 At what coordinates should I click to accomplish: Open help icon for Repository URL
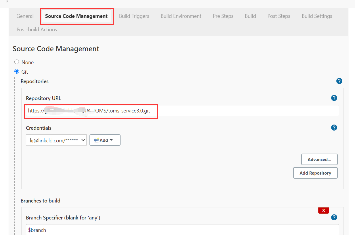334,98
